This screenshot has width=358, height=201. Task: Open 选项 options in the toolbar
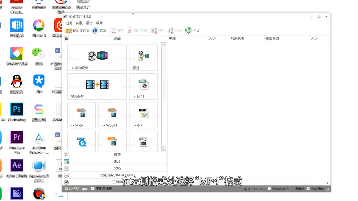[x=99, y=31]
